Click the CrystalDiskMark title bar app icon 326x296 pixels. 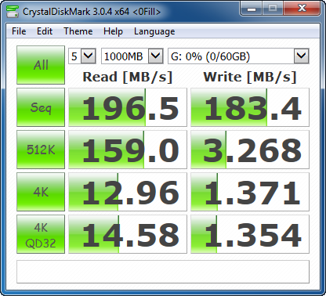[x=13, y=12]
